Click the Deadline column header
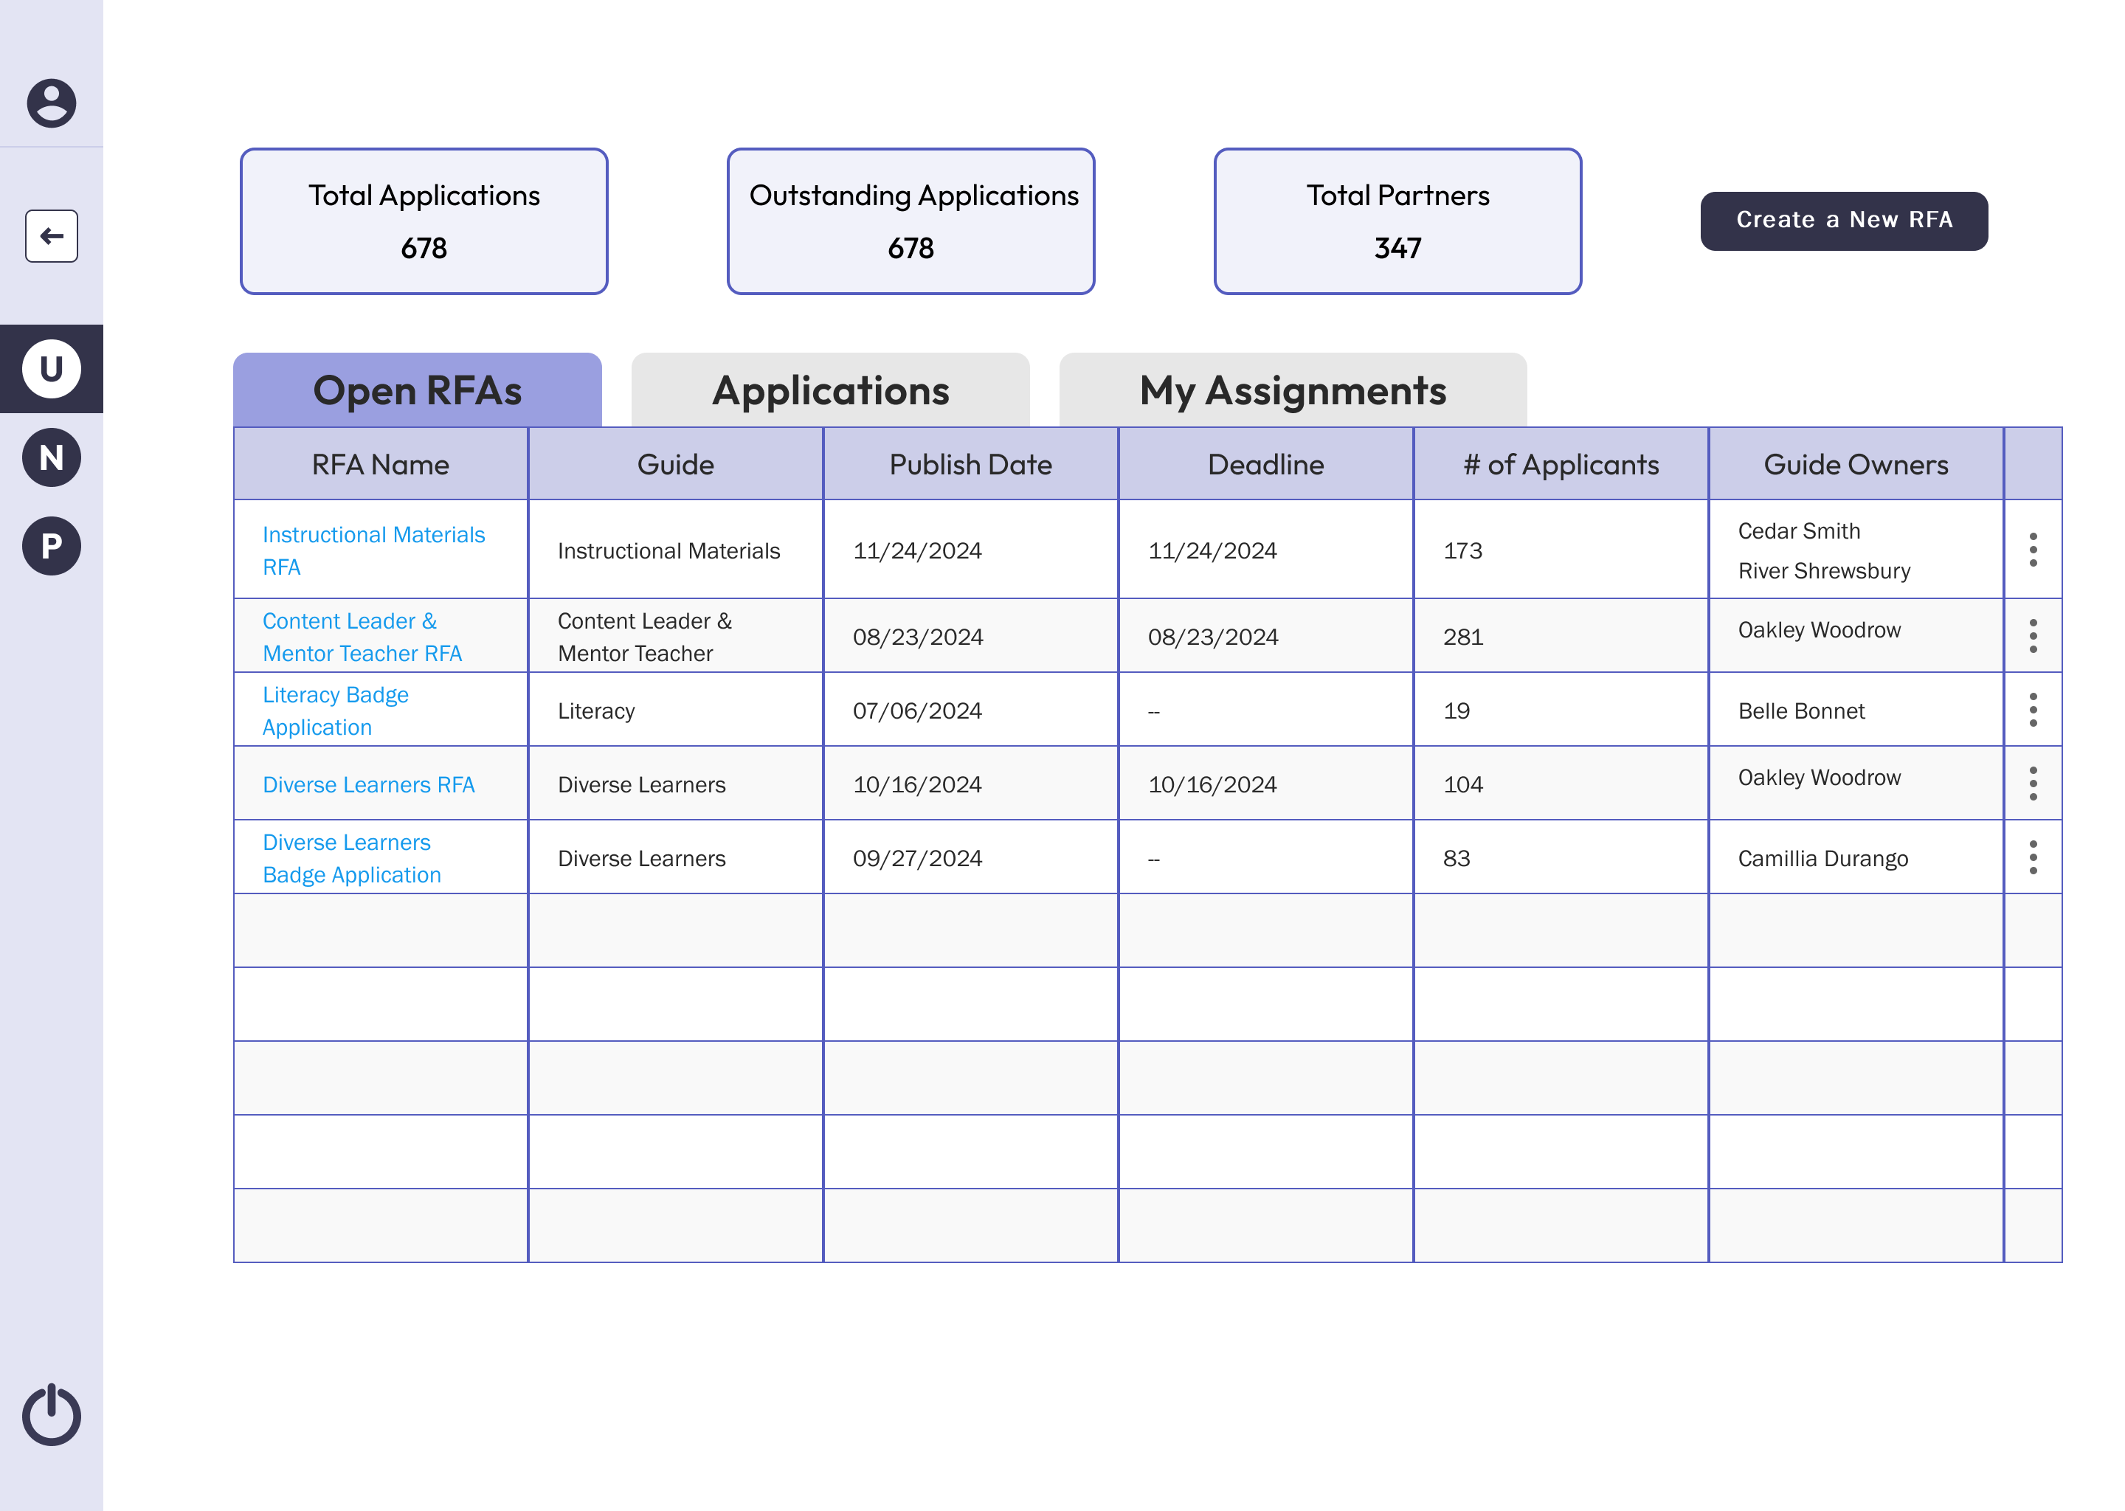Viewport: 2125px width, 1511px height. (x=1265, y=464)
